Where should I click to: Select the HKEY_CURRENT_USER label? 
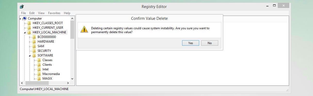coord(48,28)
